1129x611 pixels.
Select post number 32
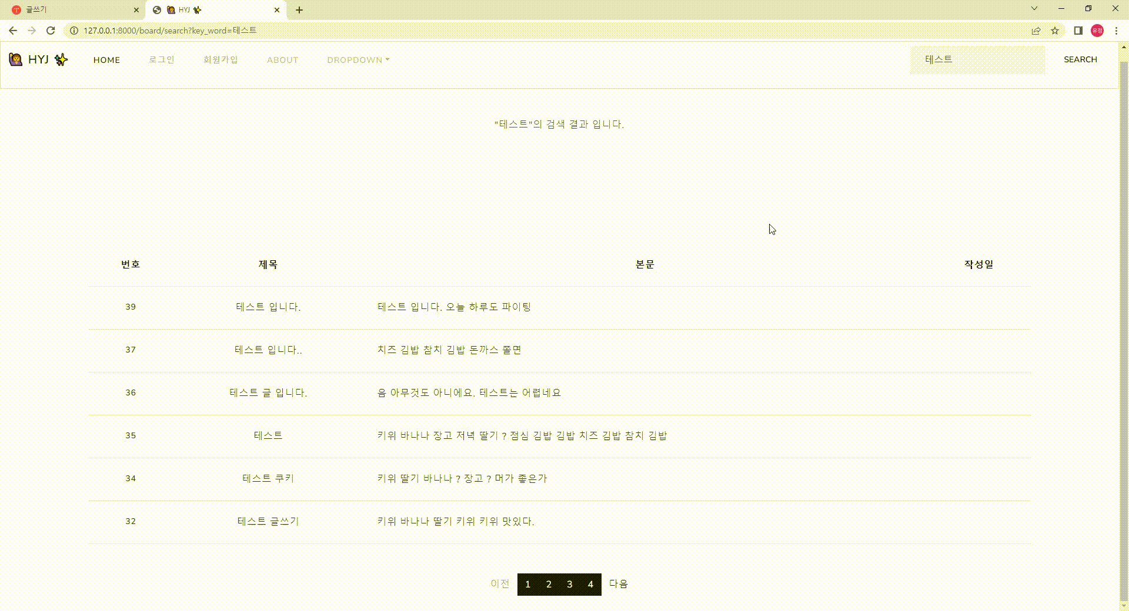tap(131, 521)
